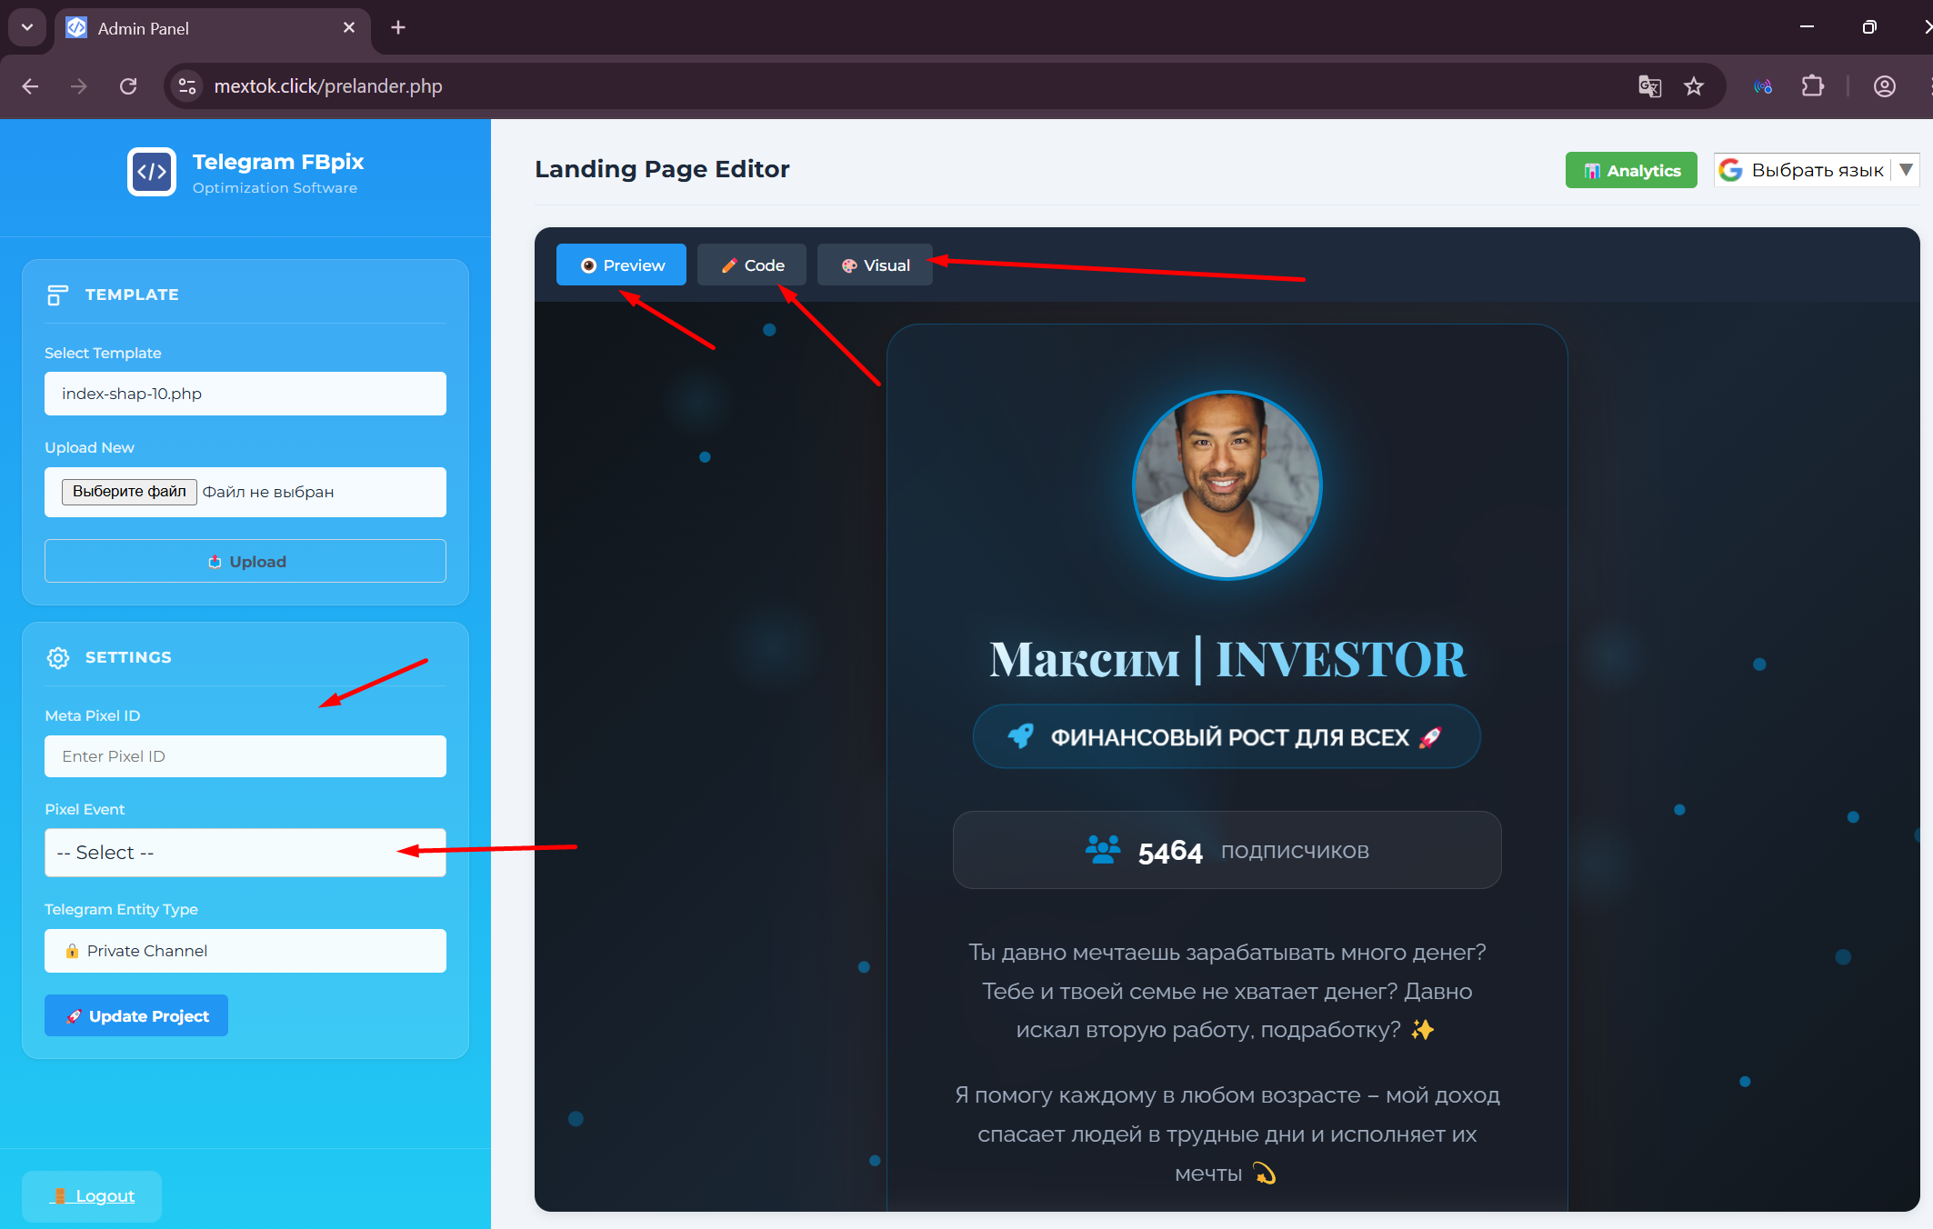This screenshot has height=1229, width=1933.
Task: Click the site information icon beside the URL
Action: tap(187, 86)
